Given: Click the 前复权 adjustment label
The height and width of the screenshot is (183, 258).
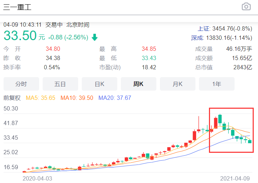Looking at the screenshot, I should [x=12, y=98].
